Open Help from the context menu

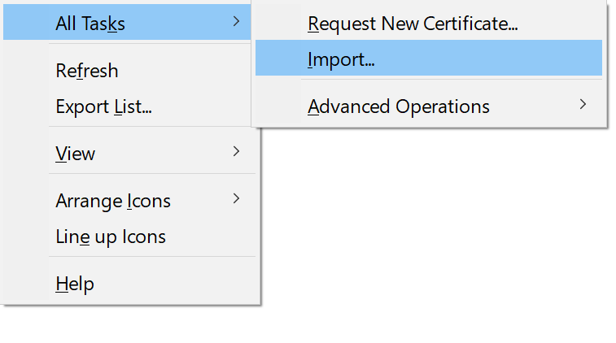point(75,284)
